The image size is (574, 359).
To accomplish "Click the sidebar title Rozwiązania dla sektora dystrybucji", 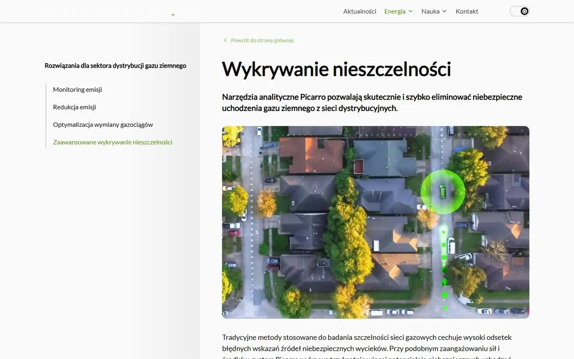I will [x=115, y=66].
